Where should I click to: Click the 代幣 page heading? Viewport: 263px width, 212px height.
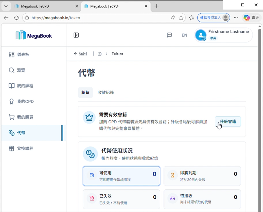click(x=87, y=73)
